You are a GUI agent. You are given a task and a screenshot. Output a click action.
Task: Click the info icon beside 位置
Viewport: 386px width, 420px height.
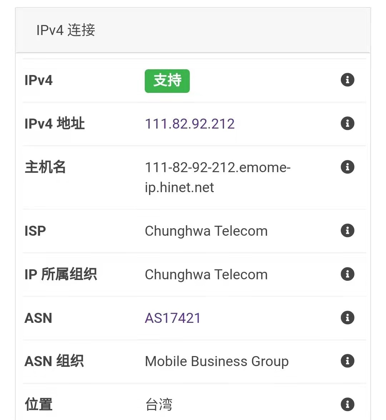[347, 404]
